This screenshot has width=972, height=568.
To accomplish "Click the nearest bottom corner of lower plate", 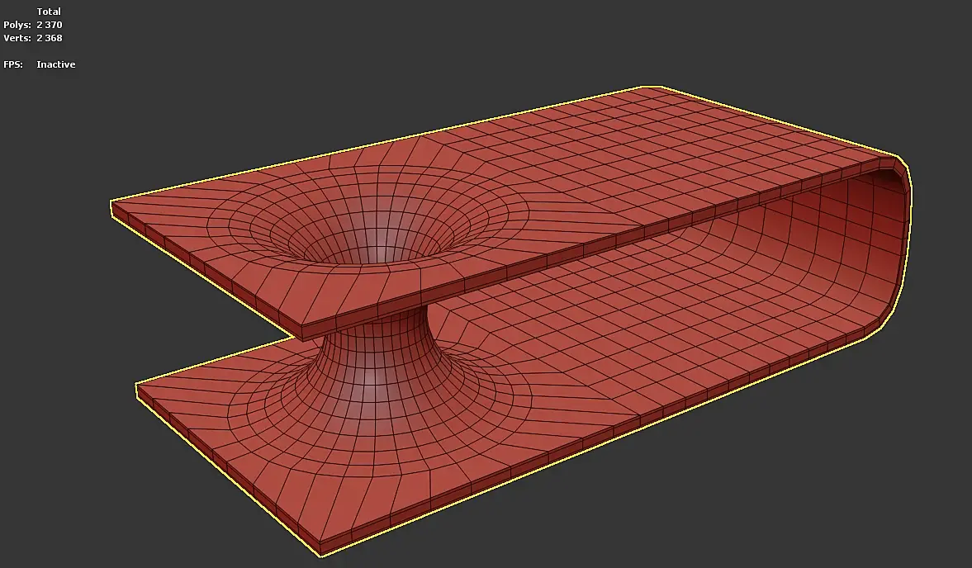I will [320, 550].
